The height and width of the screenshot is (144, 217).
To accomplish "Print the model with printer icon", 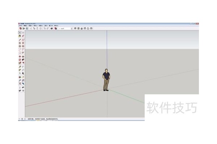I will (52, 28).
